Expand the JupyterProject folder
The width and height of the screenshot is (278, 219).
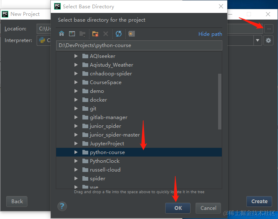[76, 143]
